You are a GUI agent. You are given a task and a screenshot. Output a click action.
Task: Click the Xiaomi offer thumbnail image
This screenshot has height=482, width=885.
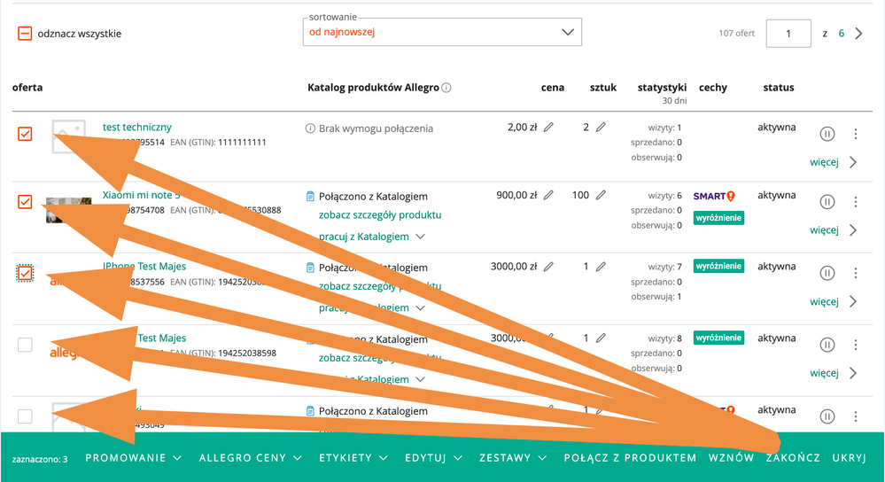click(x=68, y=210)
